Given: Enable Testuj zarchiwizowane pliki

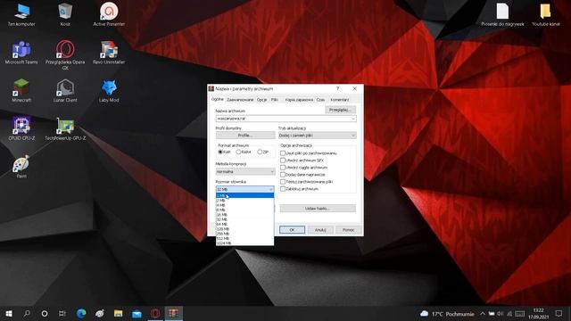Looking at the screenshot, I should [283, 182].
